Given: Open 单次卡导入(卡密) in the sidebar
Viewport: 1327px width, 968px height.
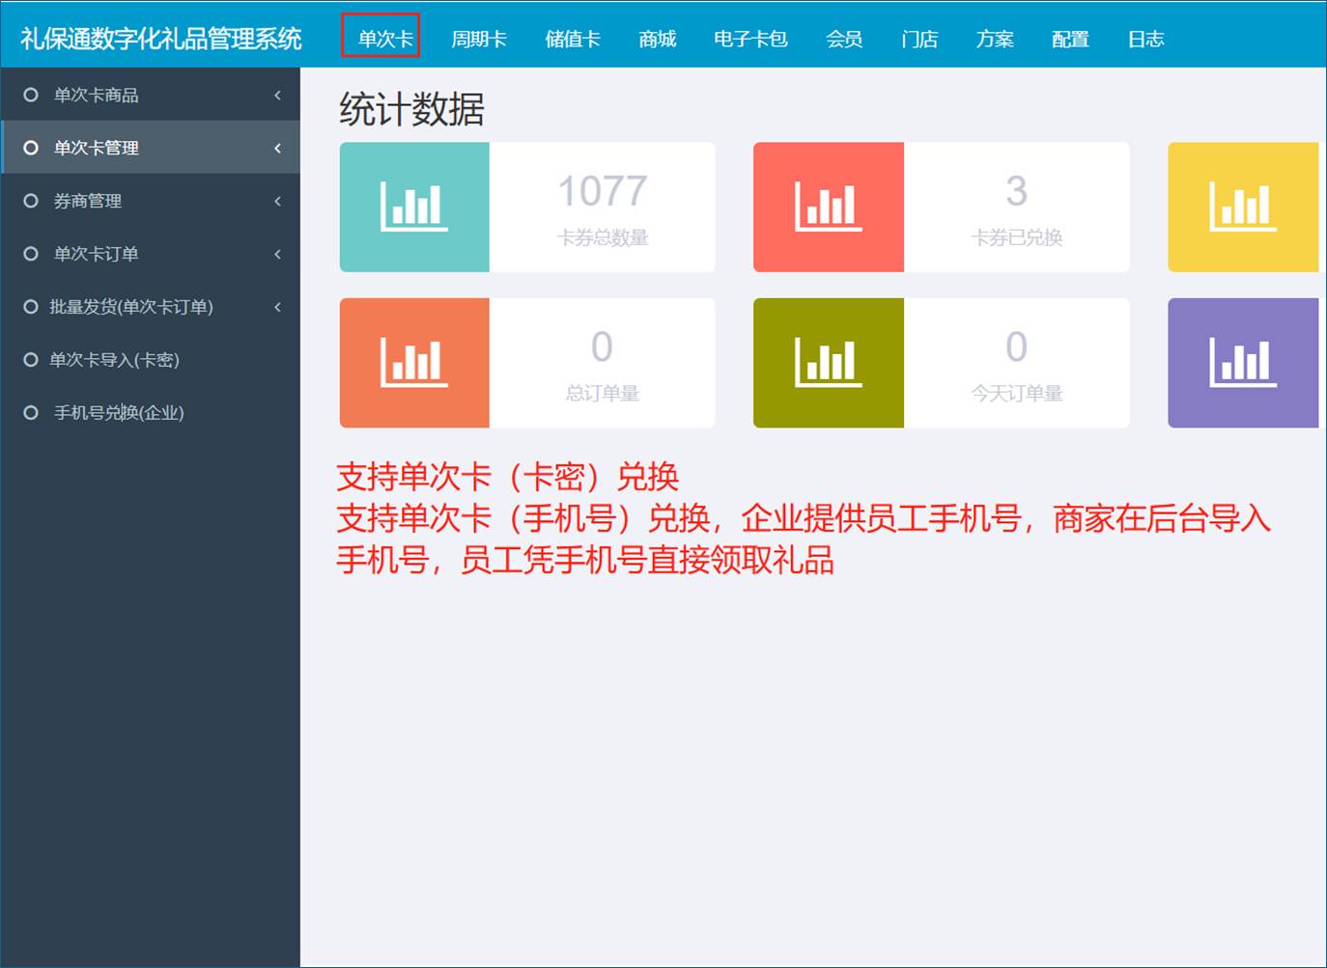Looking at the screenshot, I should (114, 360).
